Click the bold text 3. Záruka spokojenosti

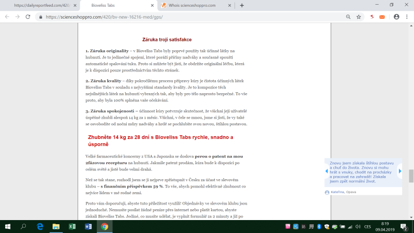point(110,111)
